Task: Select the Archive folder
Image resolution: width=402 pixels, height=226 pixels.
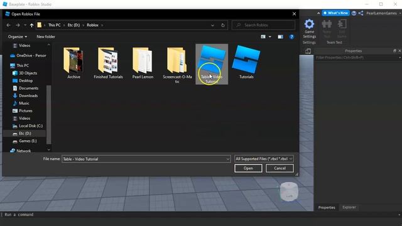Action: tap(73, 63)
